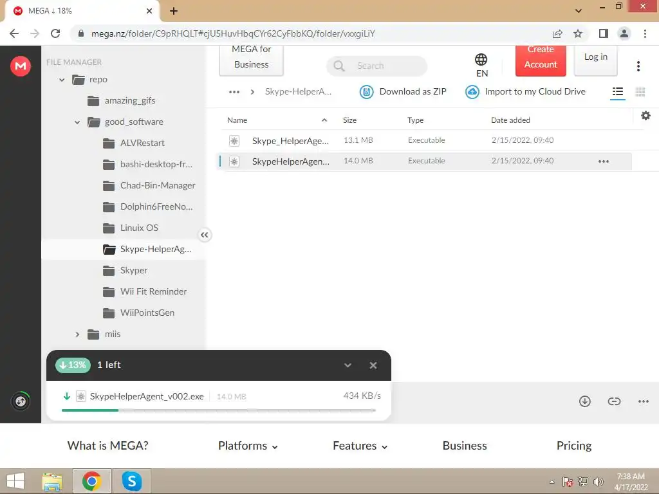The width and height of the screenshot is (659, 494).
Task: Click the breadcrumb ellipsis button
Action: click(x=234, y=91)
